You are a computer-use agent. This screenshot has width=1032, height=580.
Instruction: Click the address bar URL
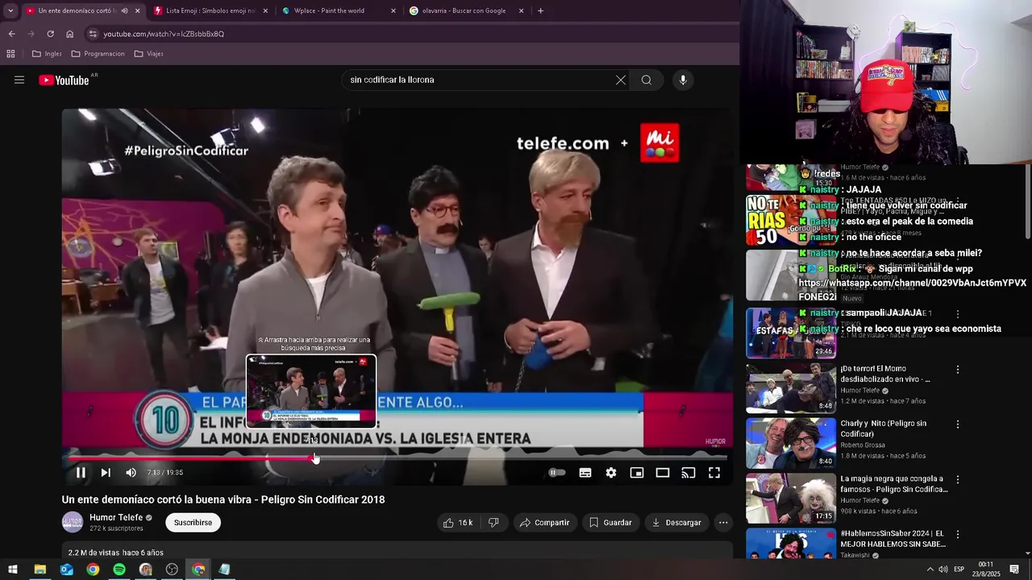point(164,34)
